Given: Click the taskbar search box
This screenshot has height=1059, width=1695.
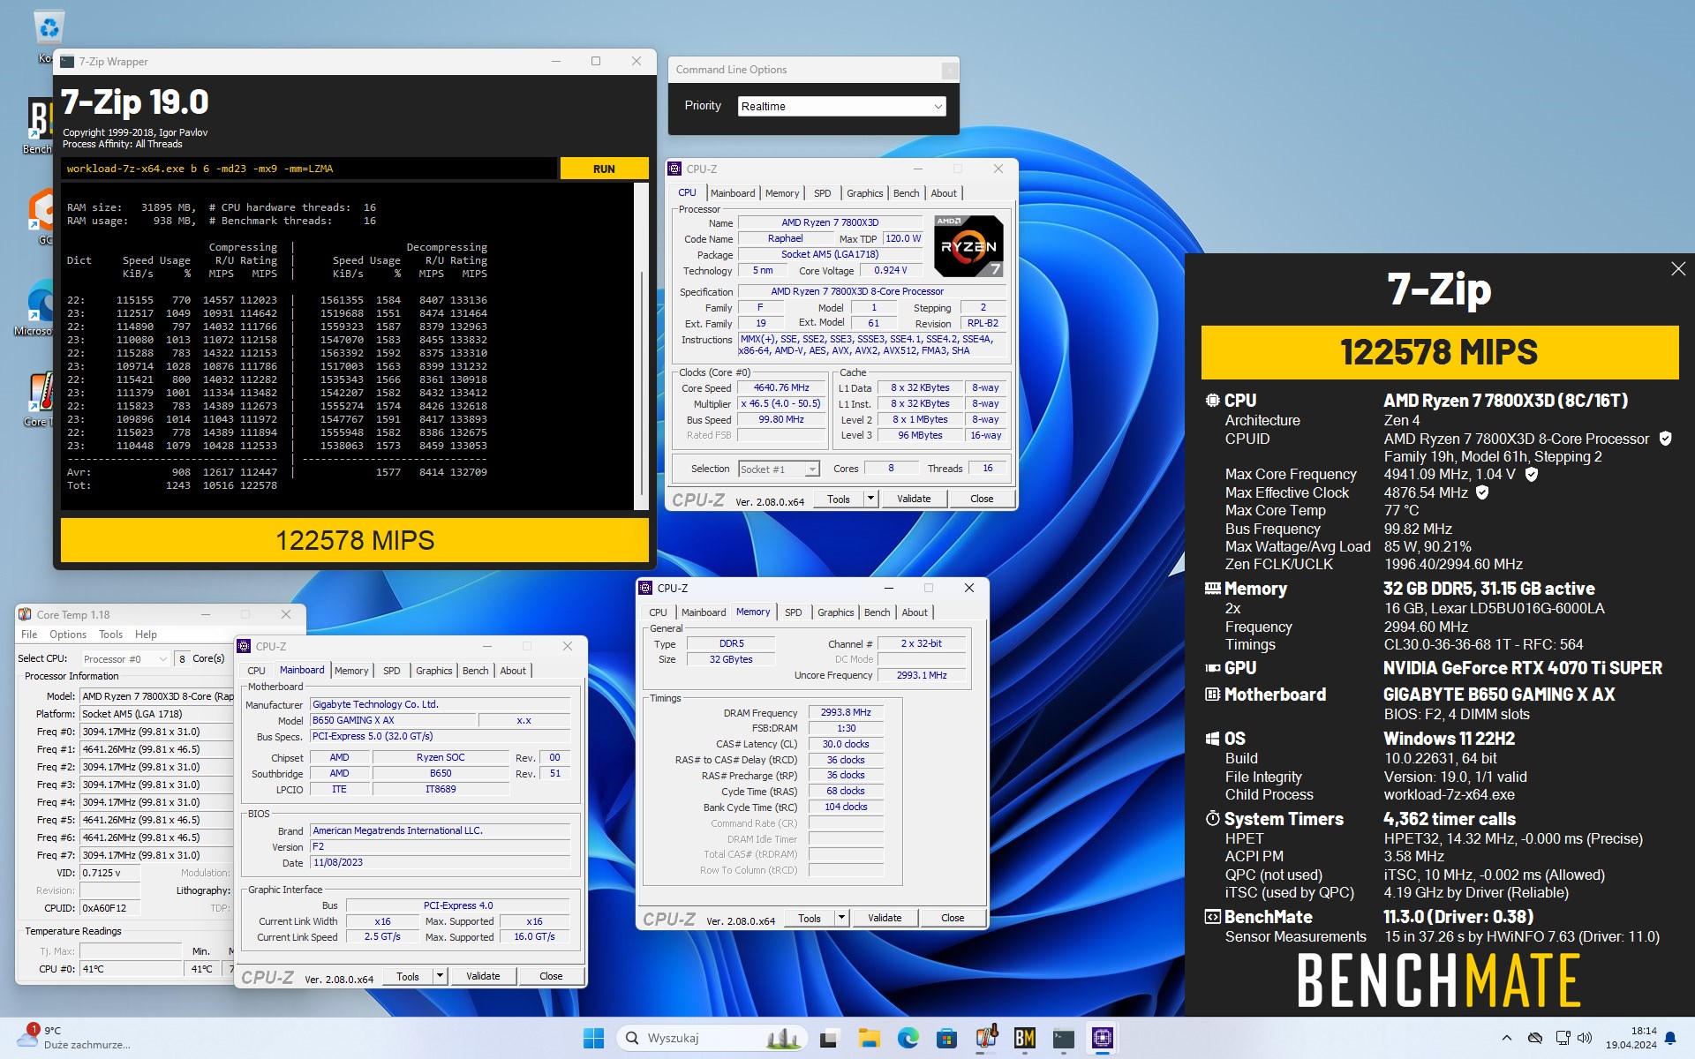Looking at the screenshot, I should pyautogui.click(x=713, y=1038).
